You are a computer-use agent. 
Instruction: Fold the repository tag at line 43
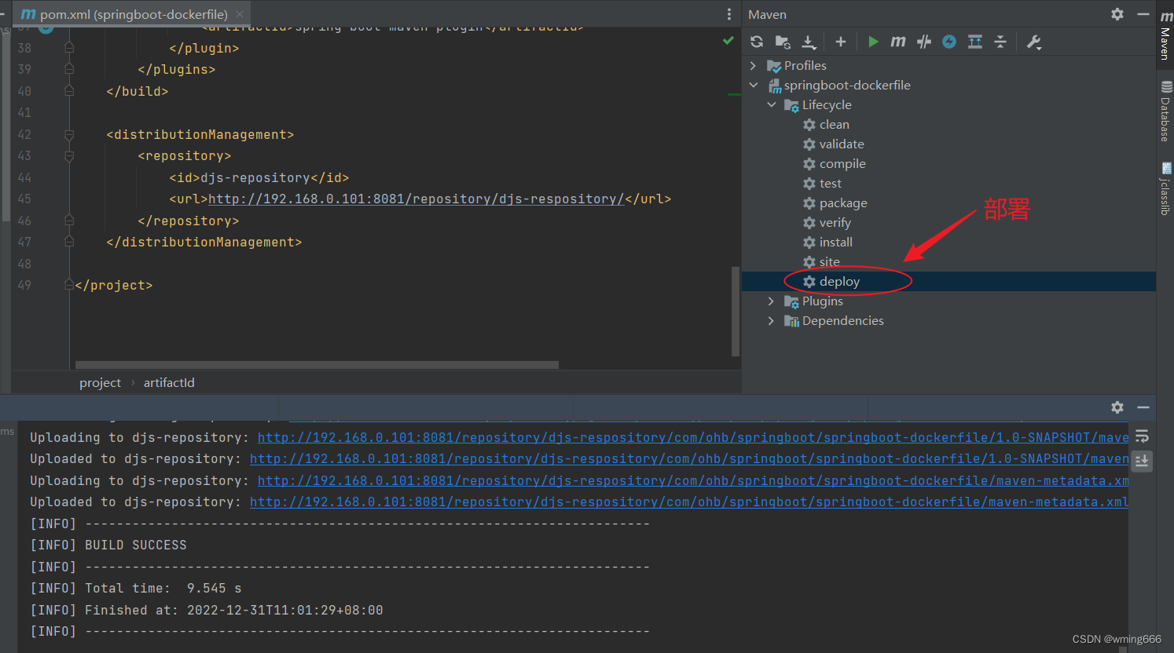(69, 156)
